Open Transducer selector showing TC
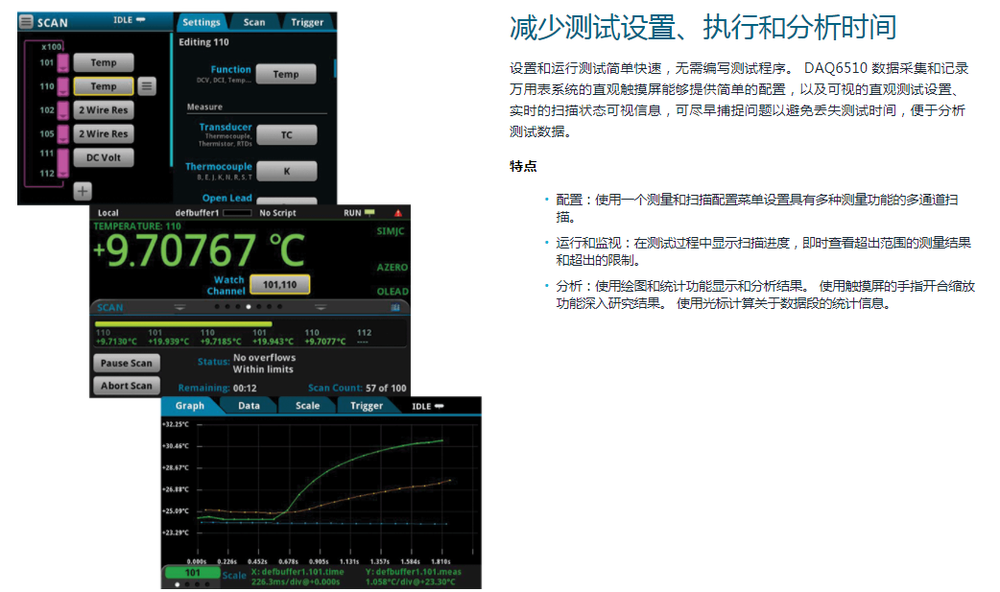The height and width of the screenshot is (592, 1000). pos(286,134)
